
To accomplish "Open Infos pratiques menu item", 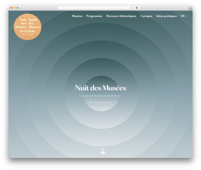I will click(166, 16).
